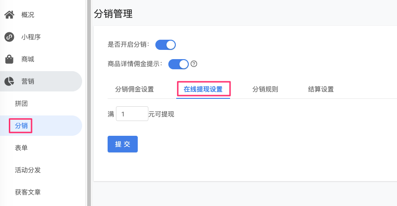Click the question mark help icon

[194, 64]
